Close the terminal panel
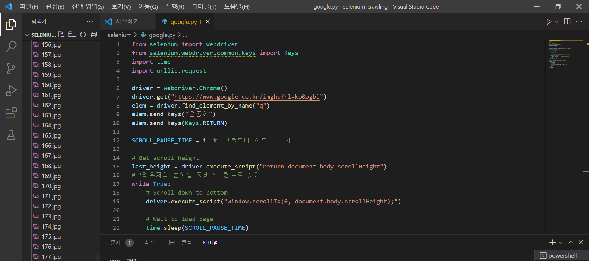This screenshot has width=589, height=261. (x=581, y=242)
